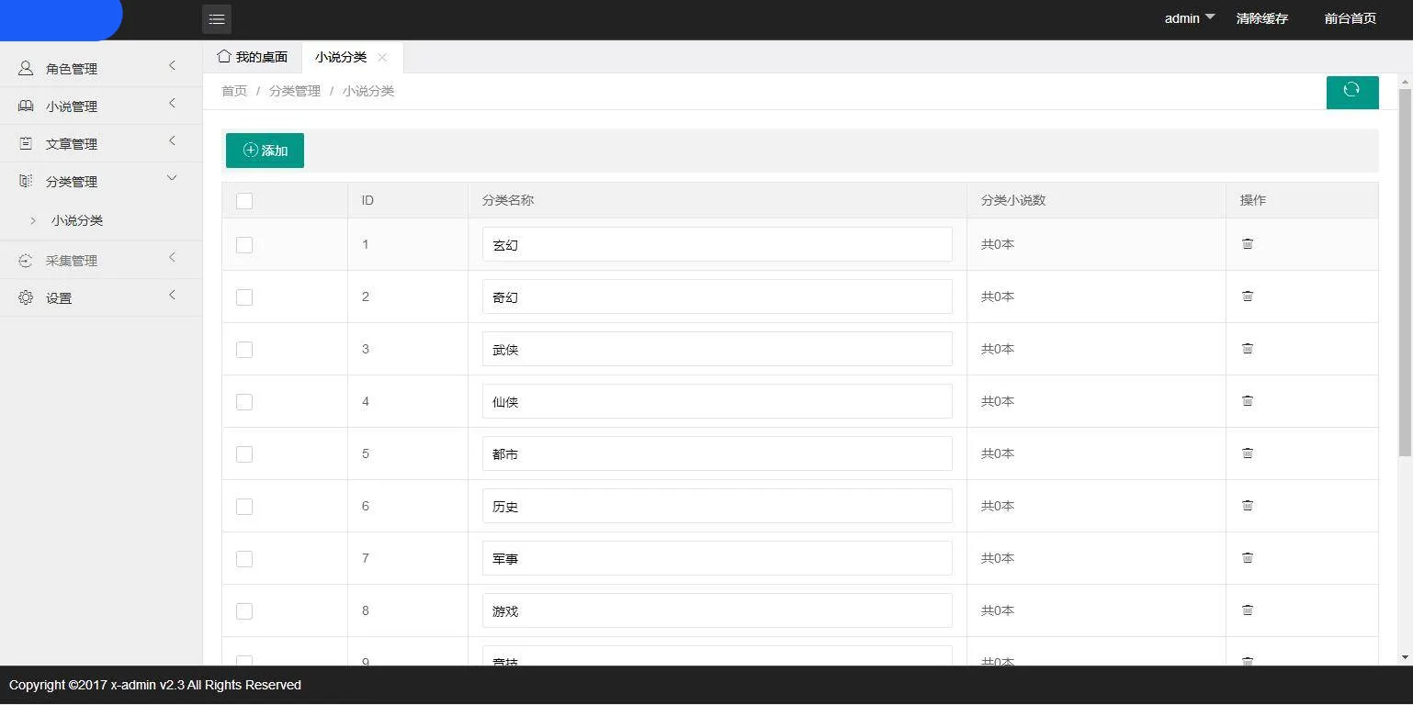Screen dimensions: 1413x705
Task: Click the 都市 category name input
Action: 718,453
